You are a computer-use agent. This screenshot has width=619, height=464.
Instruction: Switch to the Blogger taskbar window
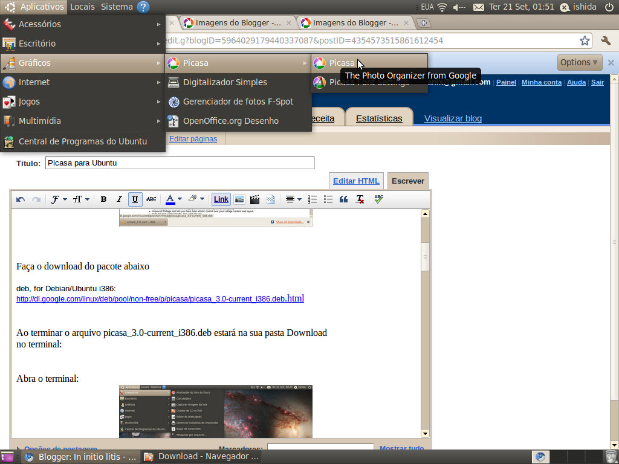(80, 457)
